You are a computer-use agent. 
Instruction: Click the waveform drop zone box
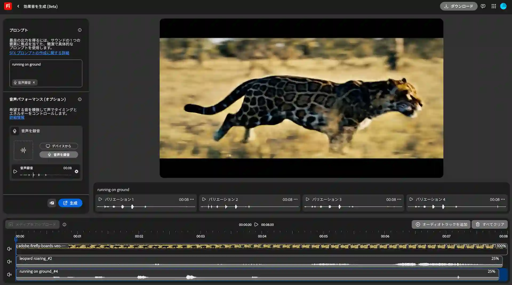pos(23,150)
